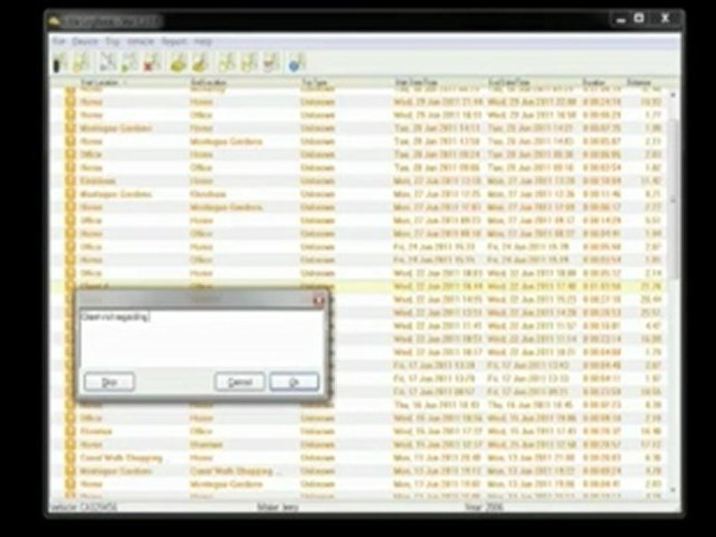The image size is (716, 537).
Task: Click the vertical scrollbar up arrow
Action: [x=673, y=95]
